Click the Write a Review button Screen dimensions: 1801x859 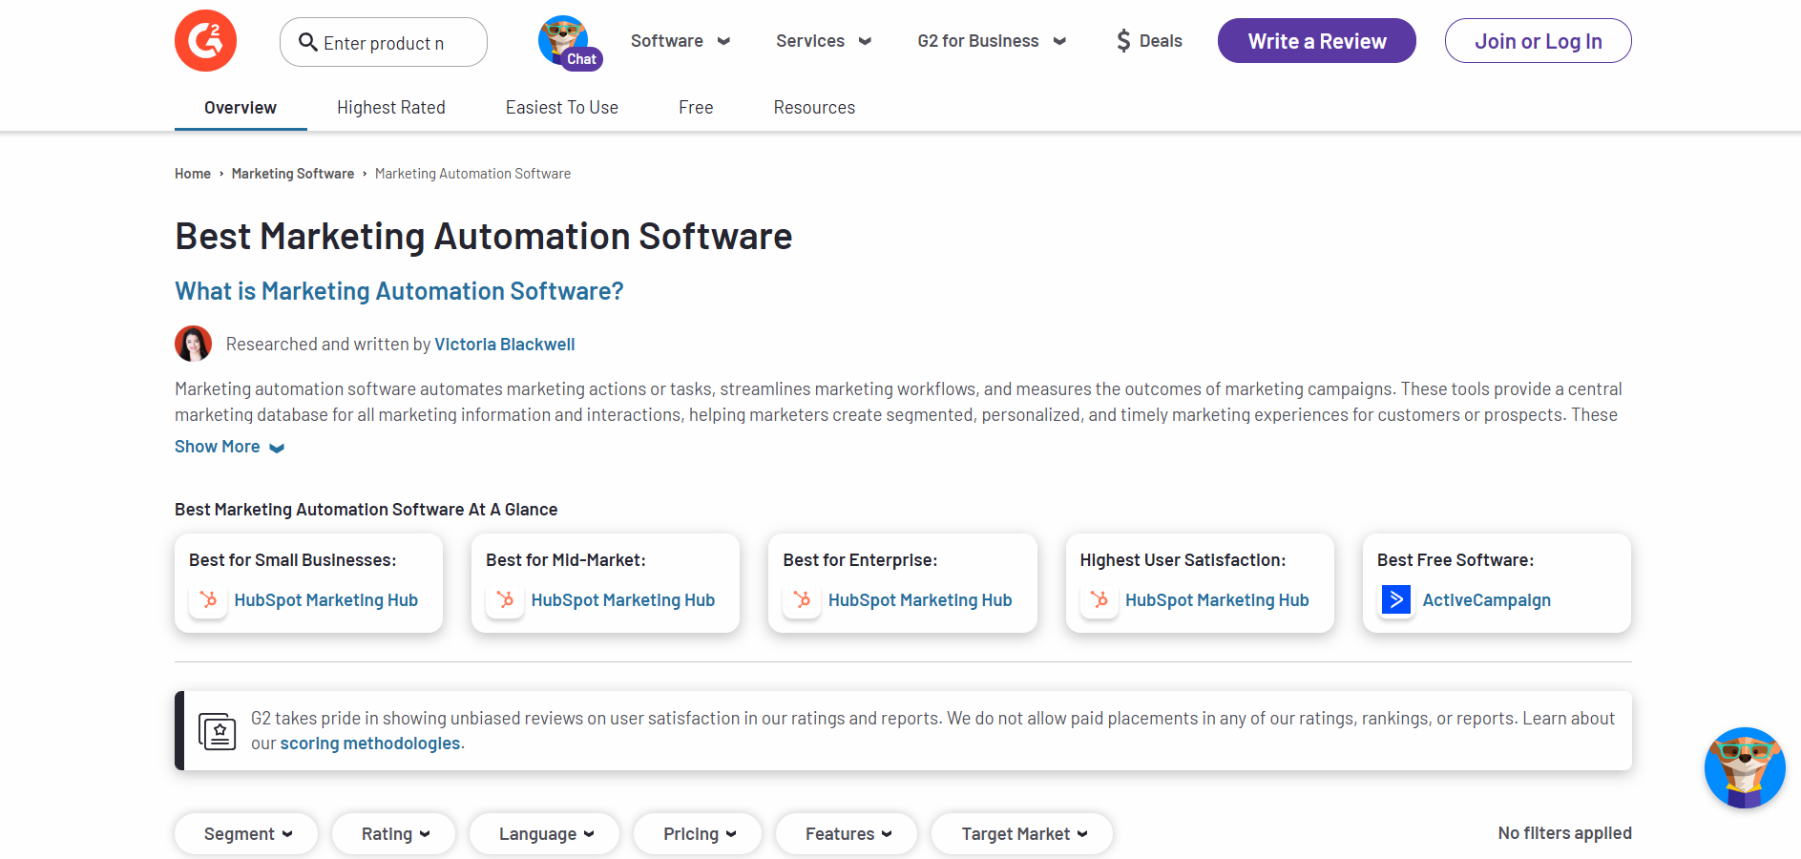[x=1317, y=41]
